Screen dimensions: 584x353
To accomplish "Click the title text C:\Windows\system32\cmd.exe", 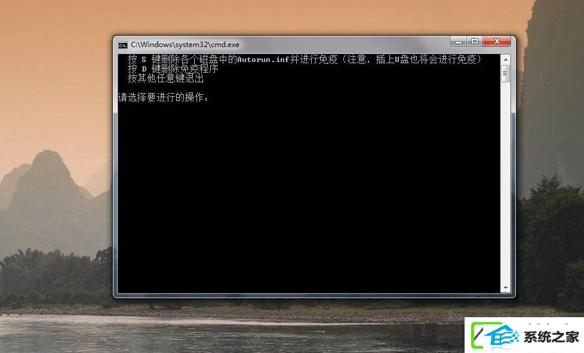I will (185, 45).
